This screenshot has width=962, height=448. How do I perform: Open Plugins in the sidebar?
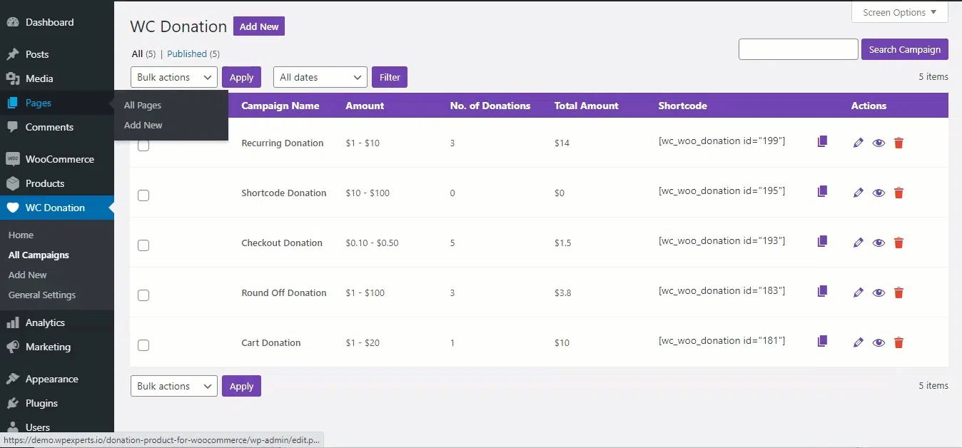tap(57, 403)
